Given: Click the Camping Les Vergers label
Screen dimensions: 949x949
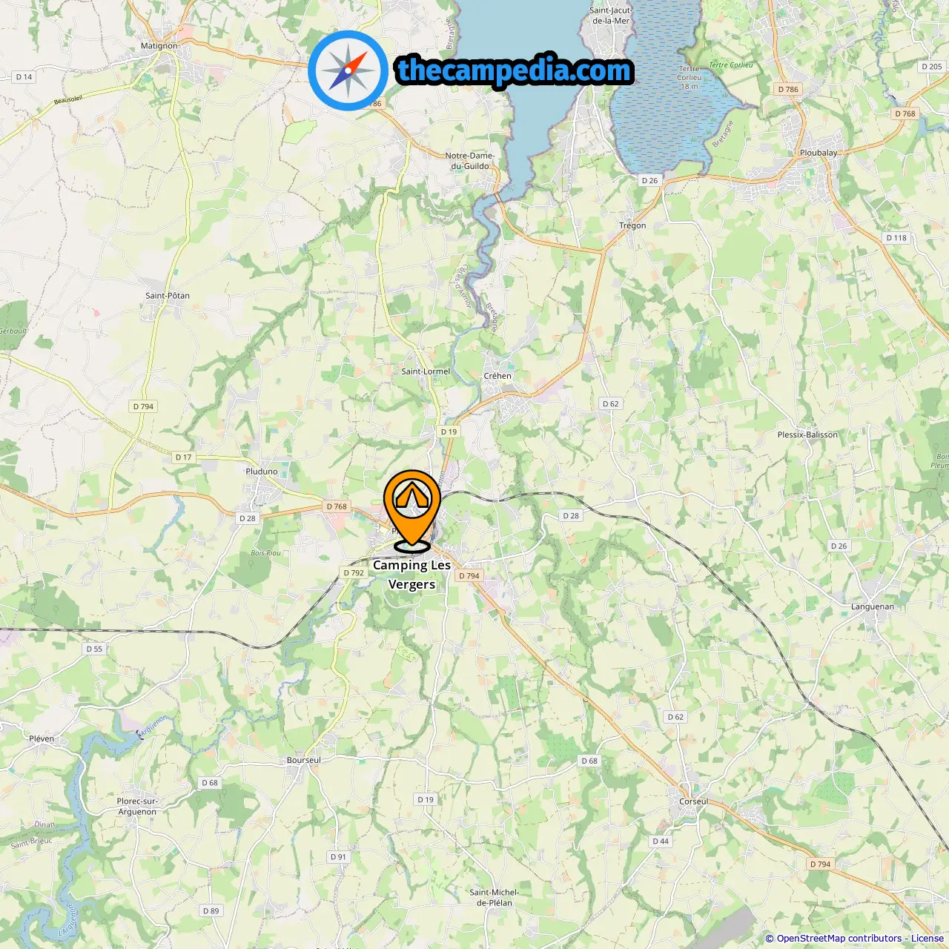Looking at the screenshot, I should pos(411,575).
